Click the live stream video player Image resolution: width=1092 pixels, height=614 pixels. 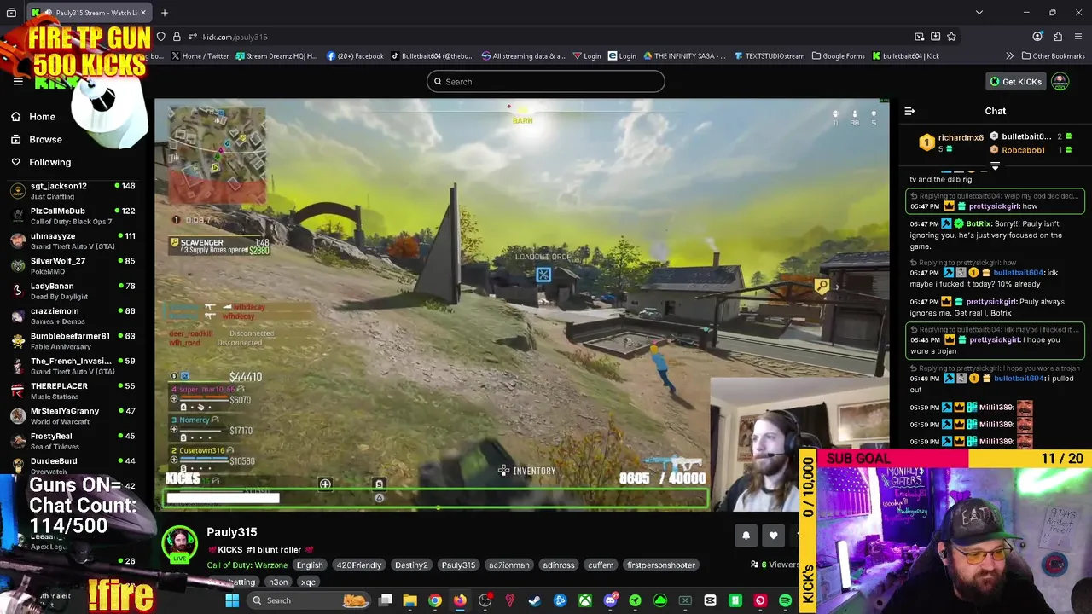[x=521, y=304]
